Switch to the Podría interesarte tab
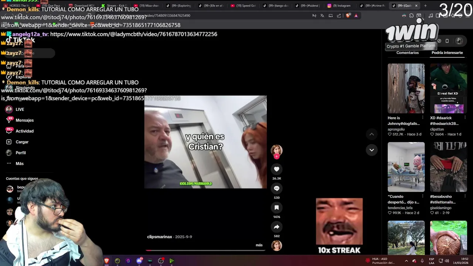This screenshot has height=266, width=473. [x=447, y=53]
